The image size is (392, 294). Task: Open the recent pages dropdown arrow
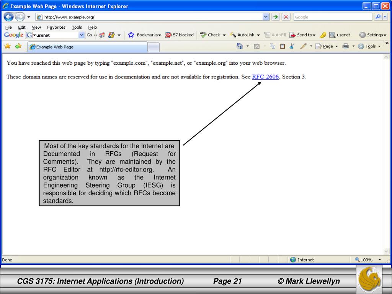pyautogui.click(x=29, y=17)
